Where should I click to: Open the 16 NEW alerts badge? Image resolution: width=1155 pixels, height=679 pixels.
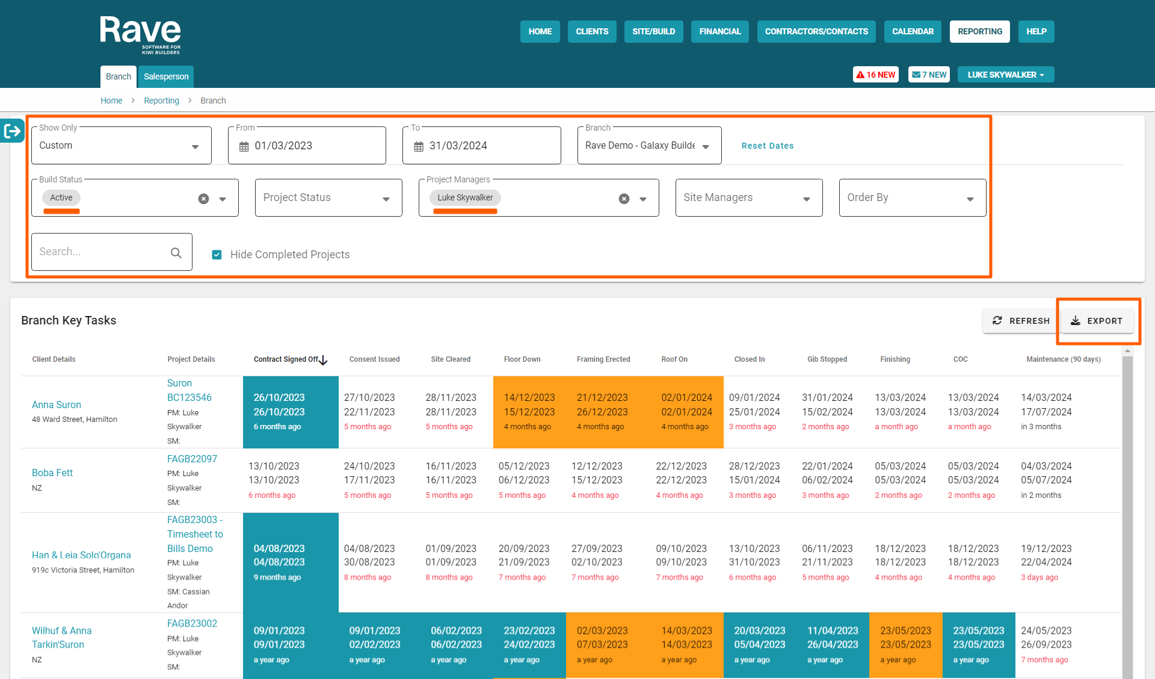(x=875, y=75)
